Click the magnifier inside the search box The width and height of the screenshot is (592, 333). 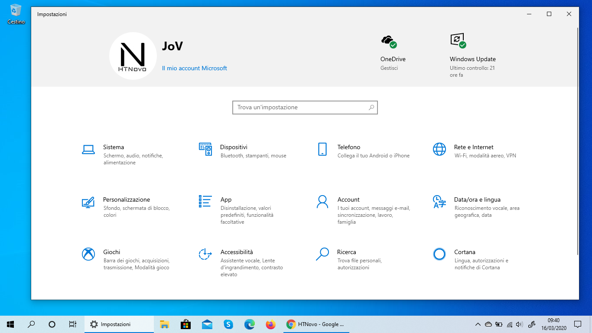(x=371, y=108)
